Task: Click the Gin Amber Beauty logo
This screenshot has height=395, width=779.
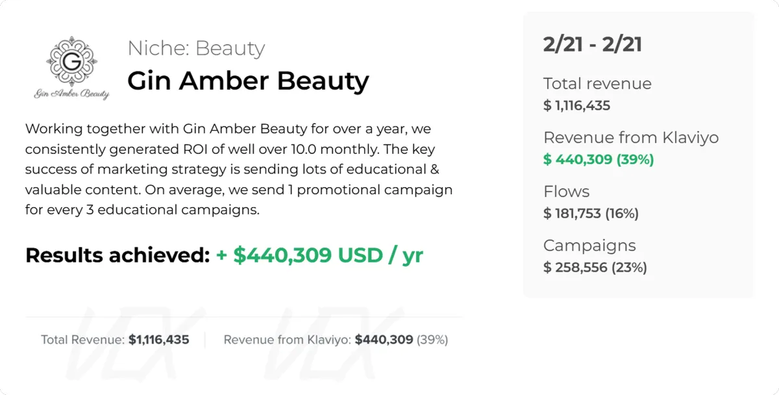Action: point(71,69)
